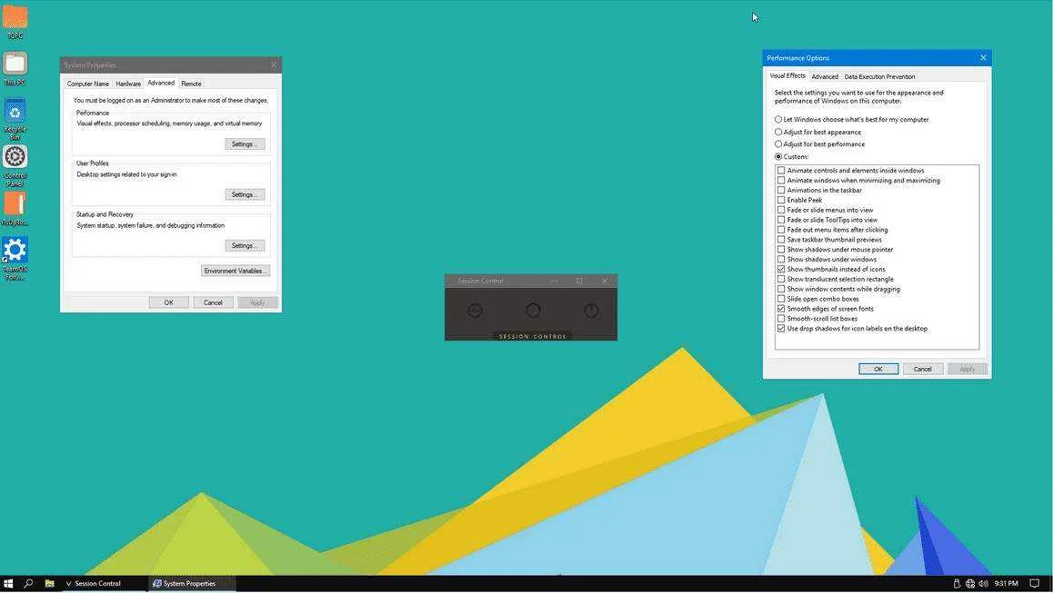This screenshot has height=593, width=1053.
Task: Open Data Execution Prevention tab
Action: tap(879, 76)
